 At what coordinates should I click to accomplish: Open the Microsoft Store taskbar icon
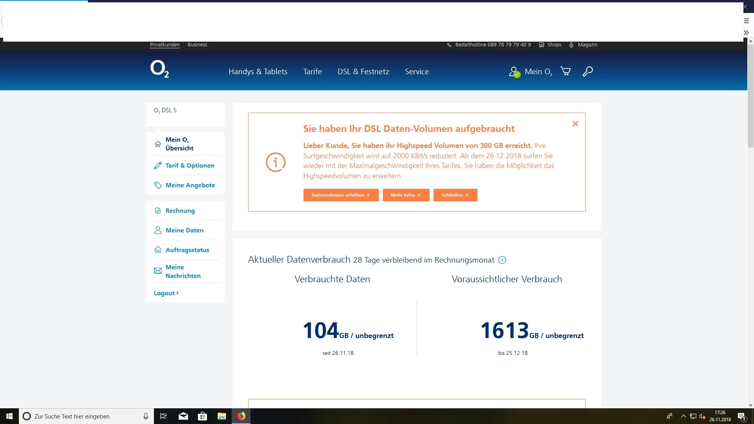pyautogui.click(x=202, y=416)
